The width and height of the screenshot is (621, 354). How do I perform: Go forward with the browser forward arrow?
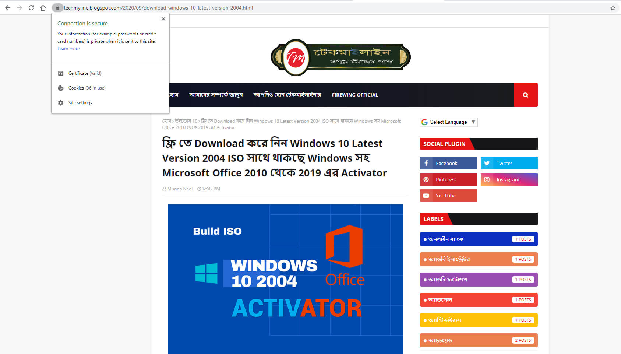click(20, 8)
